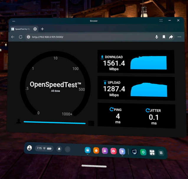The image size is (188, 179).
Task: Reload the speed test page
Action: [20, 37]
